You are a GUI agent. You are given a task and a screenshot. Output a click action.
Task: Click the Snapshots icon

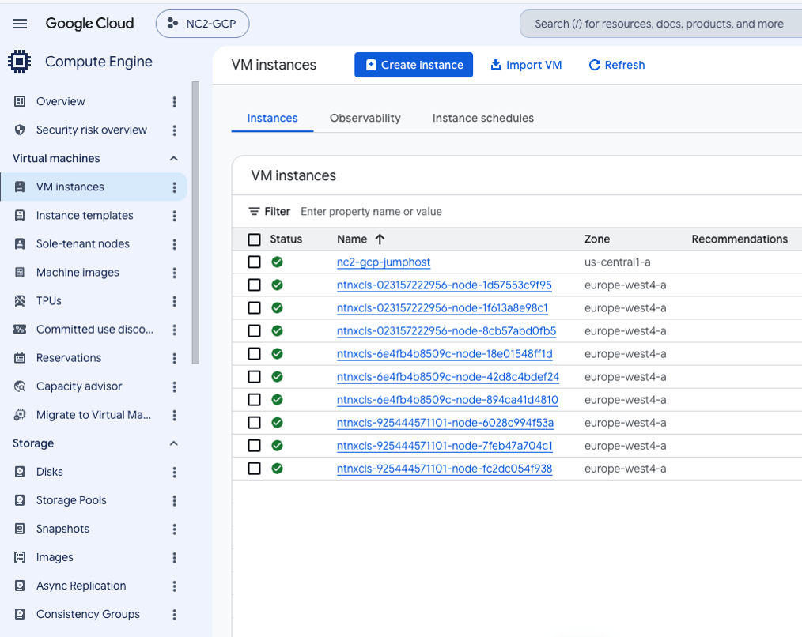click(x=20, y=529)
